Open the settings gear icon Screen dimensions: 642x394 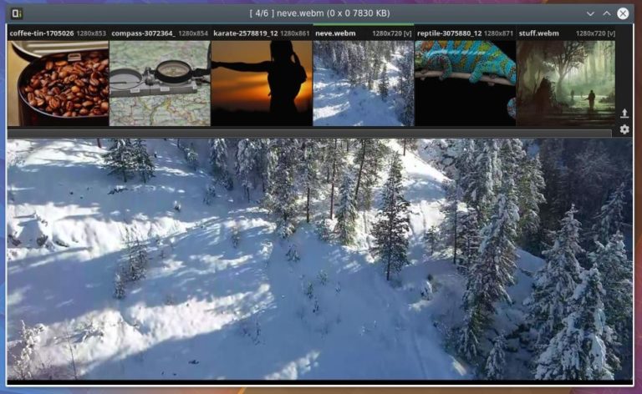pyautogui.click(x=624, y=129)
